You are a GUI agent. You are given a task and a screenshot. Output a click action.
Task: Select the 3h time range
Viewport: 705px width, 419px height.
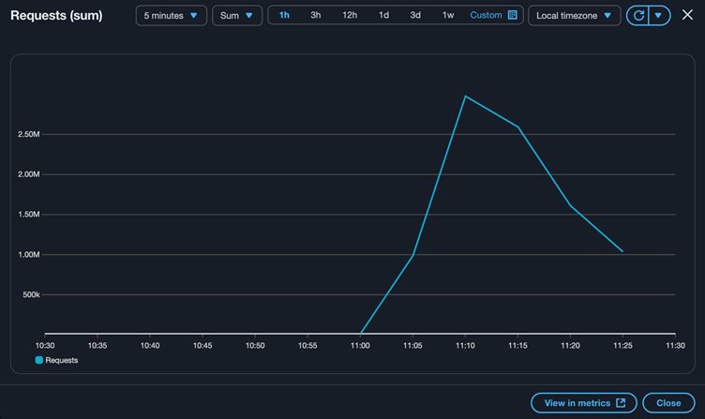coord(316,16)
